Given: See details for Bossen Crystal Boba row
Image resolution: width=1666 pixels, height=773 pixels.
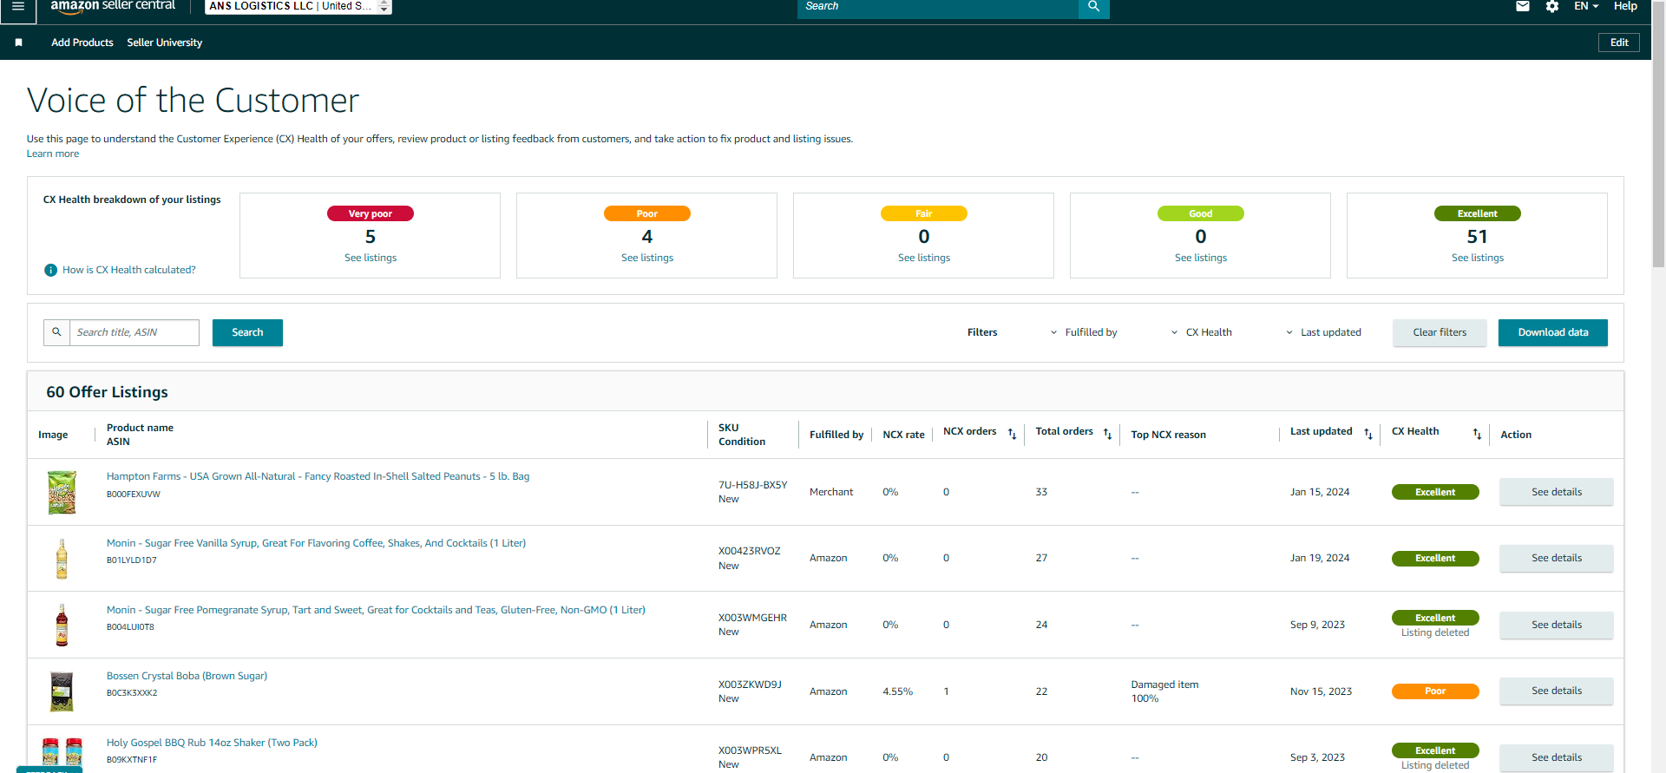Looking at the screenshot, I should pos(1557,691).
